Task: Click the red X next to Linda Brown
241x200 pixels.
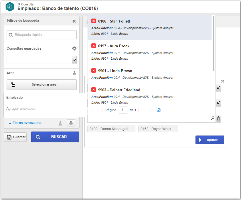Action: [93, 70]
